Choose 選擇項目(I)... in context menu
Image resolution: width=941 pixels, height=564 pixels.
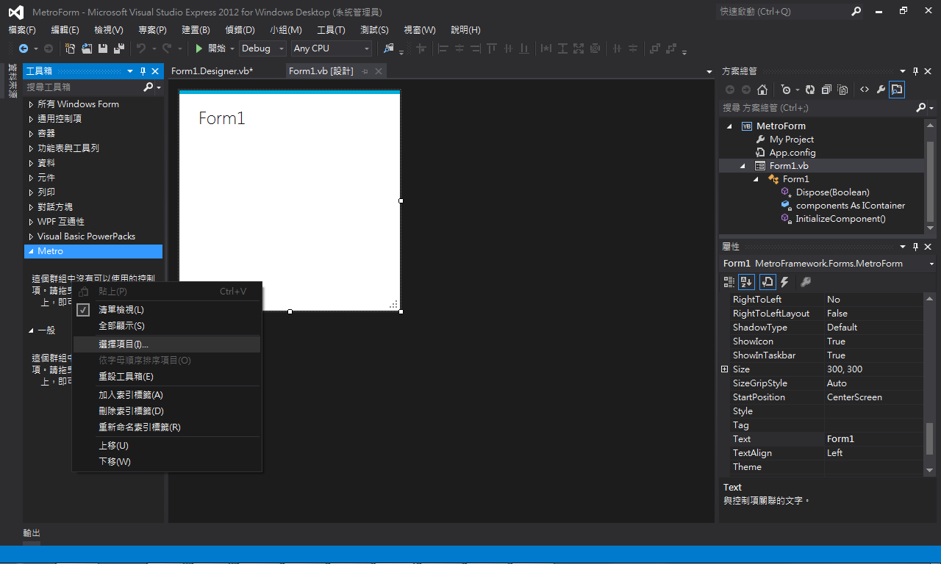coord(167,344)
